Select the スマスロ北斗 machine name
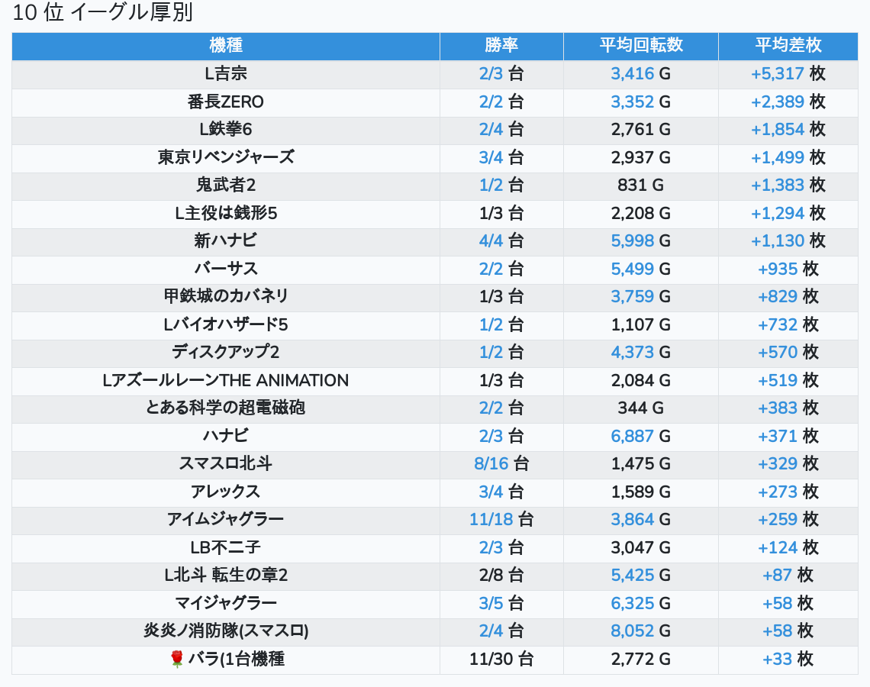870x687 pixels. (226, 463)
